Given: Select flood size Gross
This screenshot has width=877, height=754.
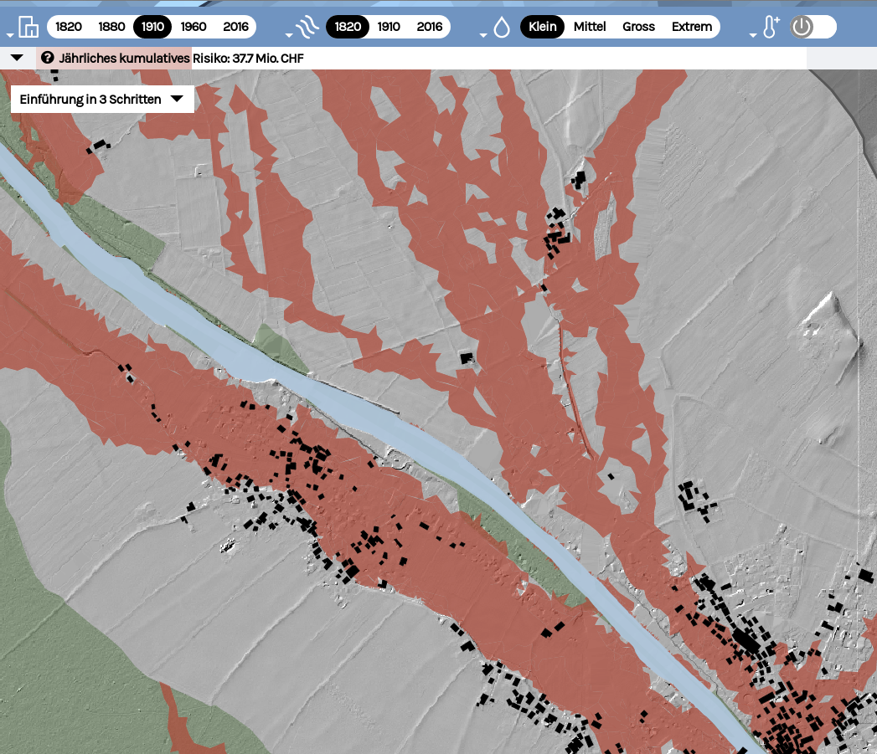Looking at the screenshot, I should (639, 27).
